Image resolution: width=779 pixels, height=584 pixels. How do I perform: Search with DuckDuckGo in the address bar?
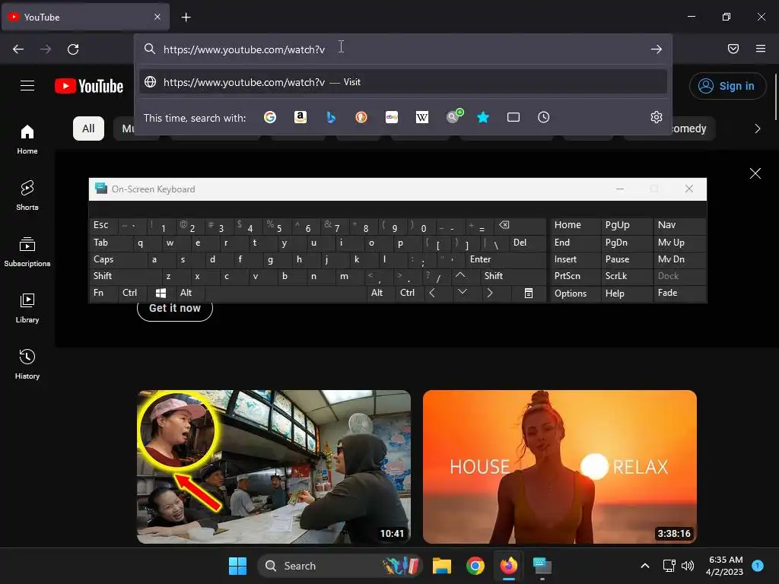[361, 117]
